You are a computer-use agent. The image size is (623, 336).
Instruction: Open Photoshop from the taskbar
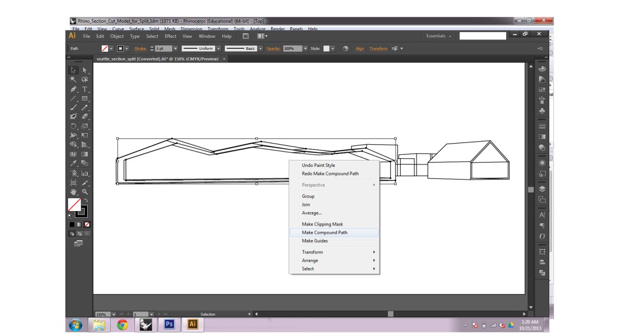pos(169,325)
